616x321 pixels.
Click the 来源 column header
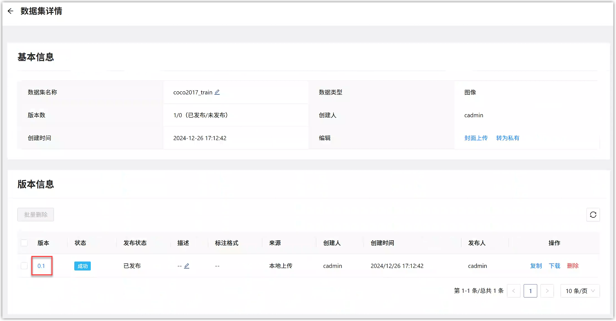click(275, 243)
